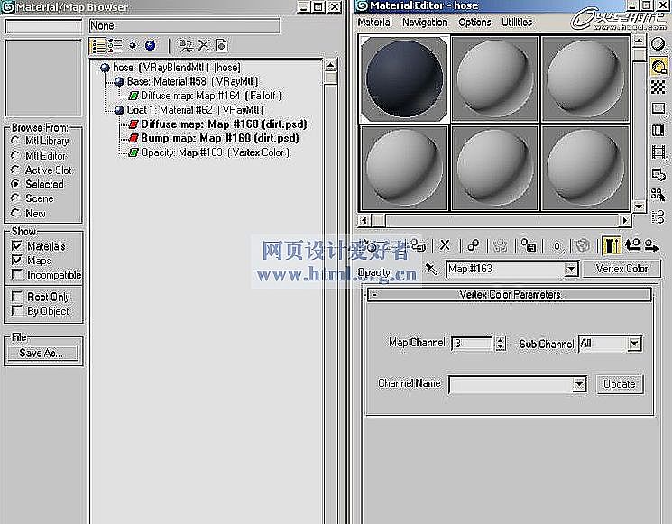Click sample slots scroll down arrow
This screenshot has height=524, width=672.
point(639,207)
